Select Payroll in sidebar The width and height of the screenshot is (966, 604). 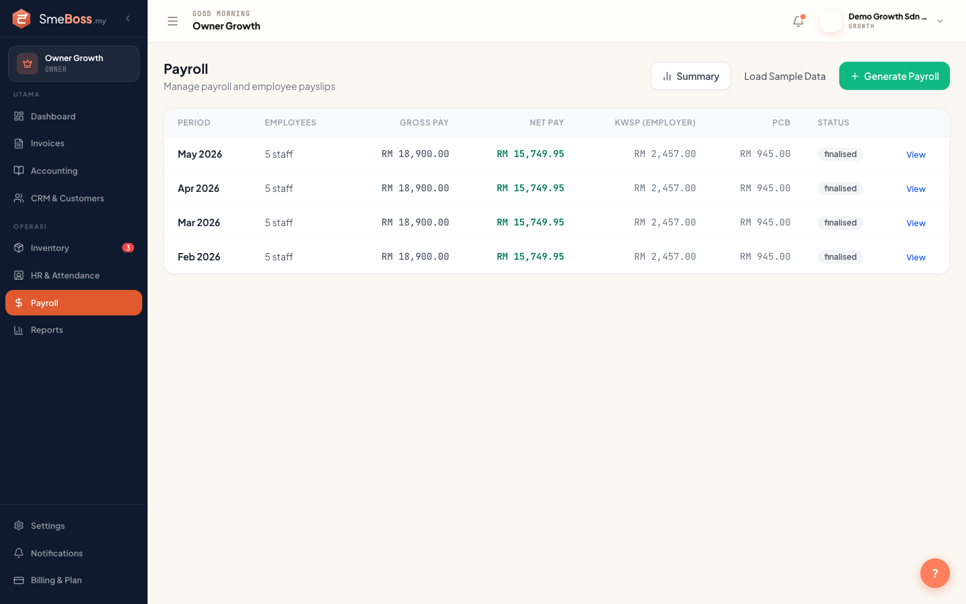coord(74,303)
